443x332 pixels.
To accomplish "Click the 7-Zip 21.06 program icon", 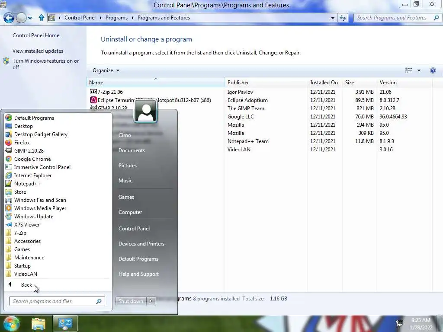I will pos(93,92).
